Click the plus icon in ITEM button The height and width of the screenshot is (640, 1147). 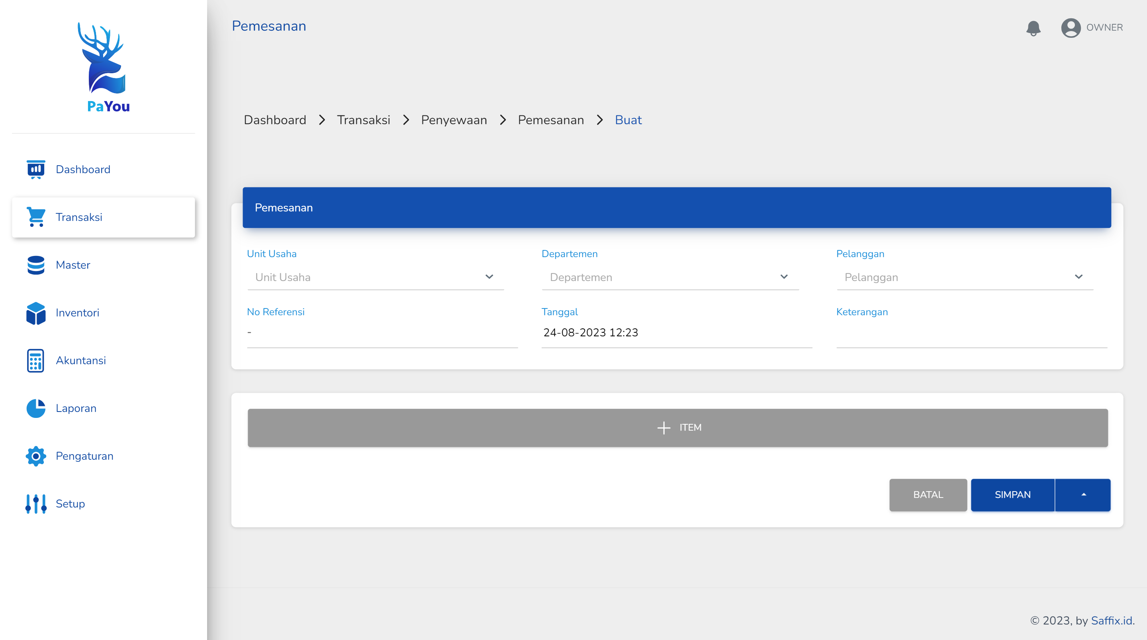point(664,428)
